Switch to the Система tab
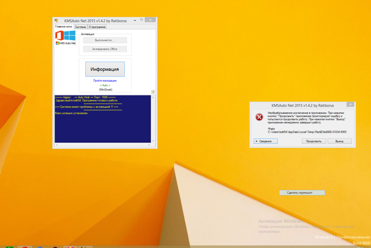The image size is (371, 248). click(80, 27)
